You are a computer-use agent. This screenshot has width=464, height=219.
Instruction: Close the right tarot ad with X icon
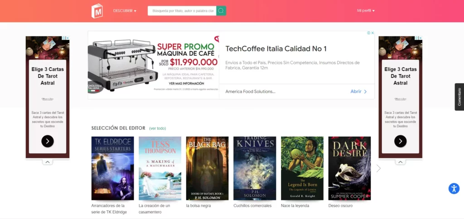pyautogui.click(x=420, y=38)
